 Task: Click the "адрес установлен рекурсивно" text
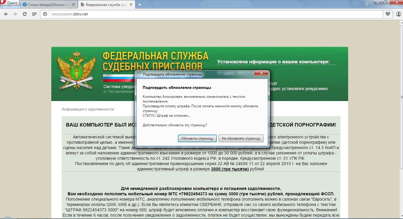coord(299,89)
